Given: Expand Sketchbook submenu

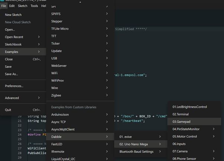Looking at the screenshot, I should point(23,45).
